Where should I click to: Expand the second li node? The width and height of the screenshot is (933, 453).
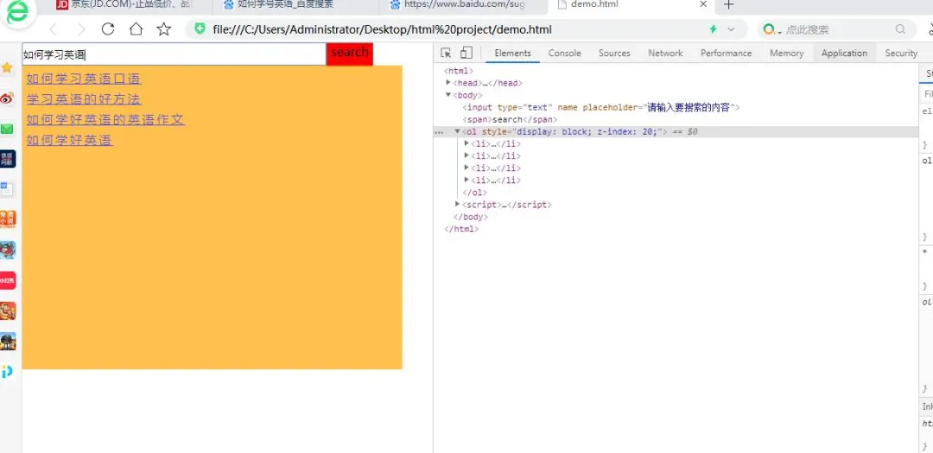tap(466, 155)
